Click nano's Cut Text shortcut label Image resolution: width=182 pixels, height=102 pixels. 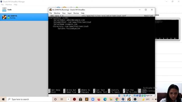tap(100, 90)
